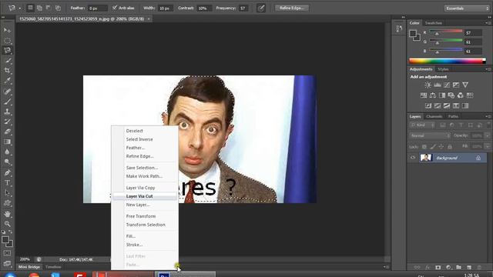493x277 pixels.
Task: Select the Type tool
Action: point(7,183)
